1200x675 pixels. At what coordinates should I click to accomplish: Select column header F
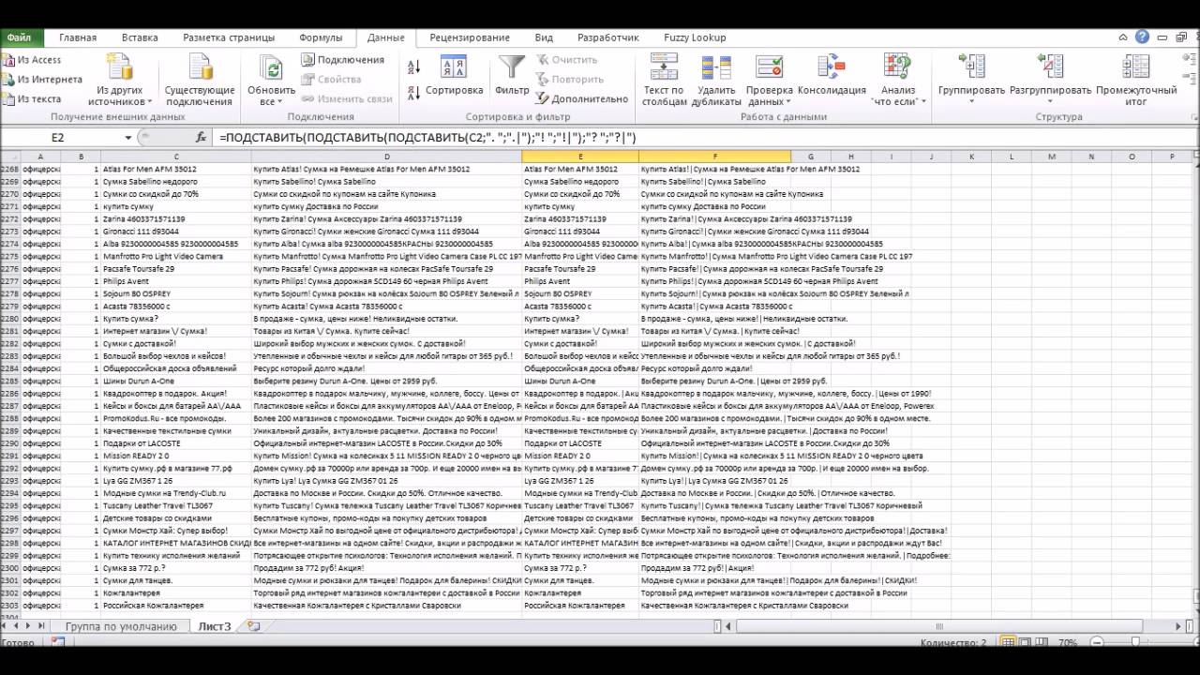714,157
